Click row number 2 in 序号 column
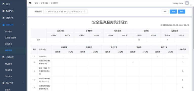Screen dimensions: 194x91 (x=34, y=62)
